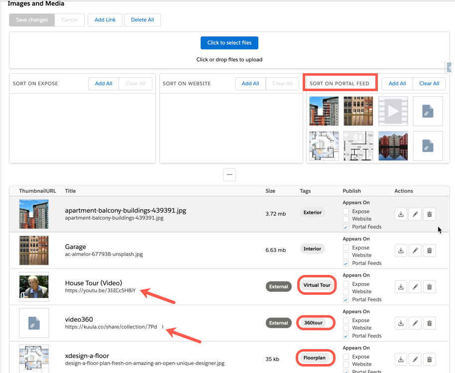Image resolution: width=455 pixels, height=373 pixels.
Task: Click the trash icon for video360
Action: pos(430,323)
